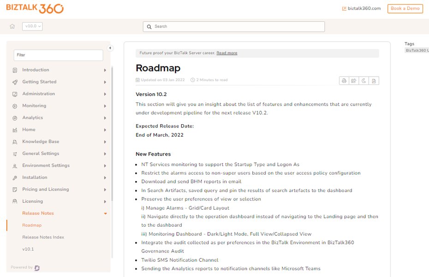Expand the Licensing section arrow
The width and height of the screenshot is (429, 277).
(x=105, y=201)
